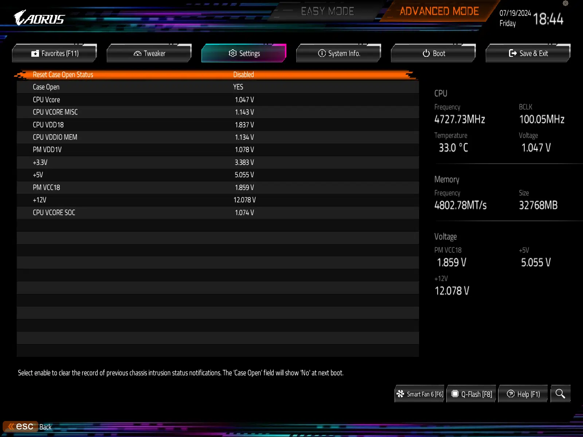
Task: Click the 1.134 V value
Action: (244, 137)
